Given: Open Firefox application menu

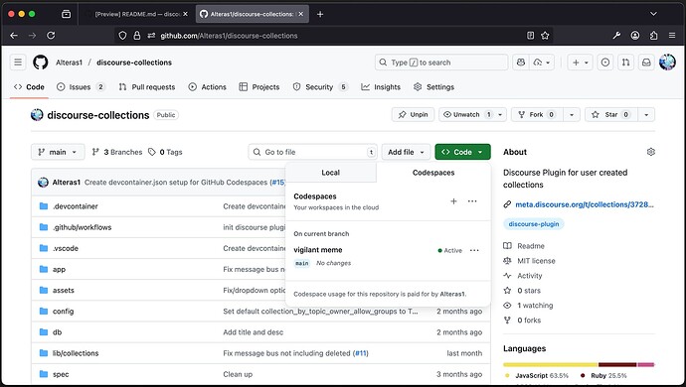Looking at the screenshot, I should pyautogui.click(x=672, y=36).
